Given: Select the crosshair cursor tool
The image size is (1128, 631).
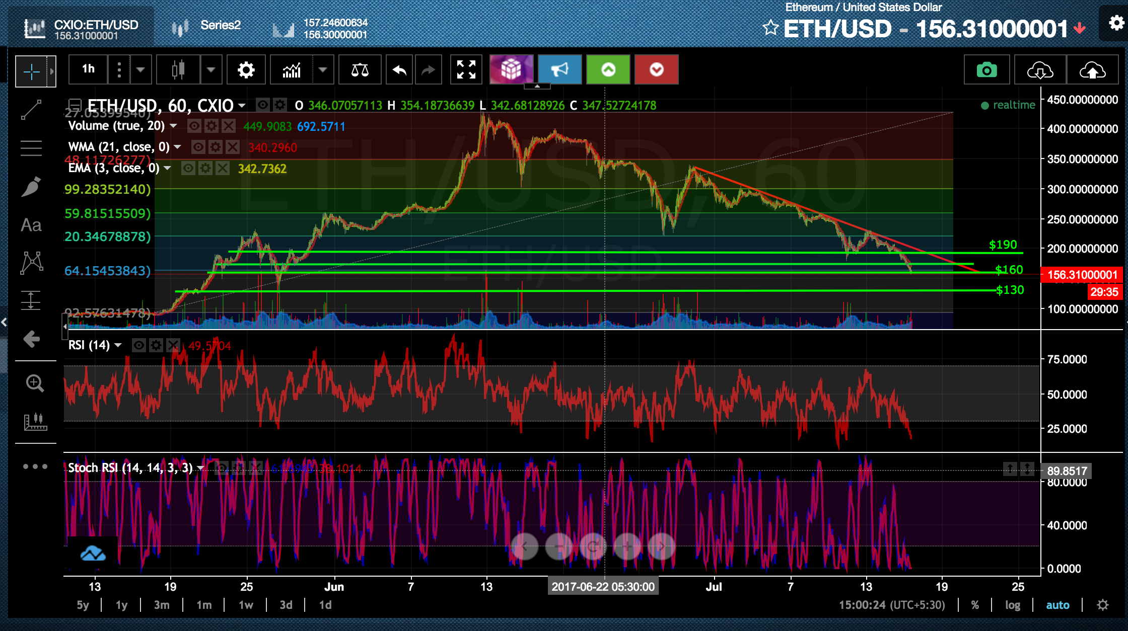Looking at the screenshot, I should (x=31, y=71).
